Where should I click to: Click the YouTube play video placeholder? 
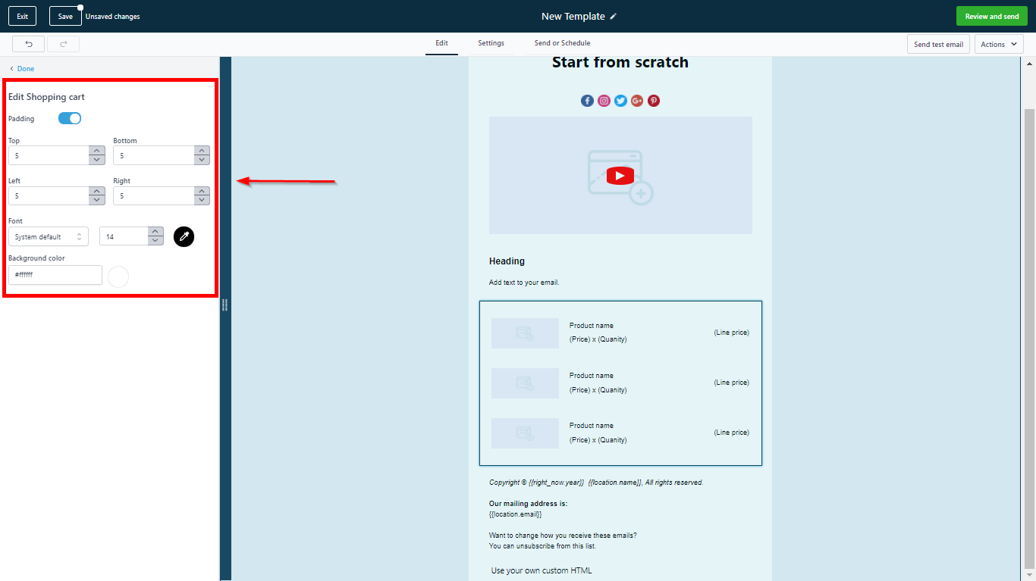click(620, 176)
